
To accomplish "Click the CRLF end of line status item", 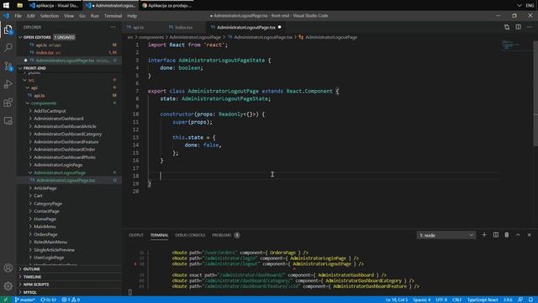I will click(x=457, y=300).
